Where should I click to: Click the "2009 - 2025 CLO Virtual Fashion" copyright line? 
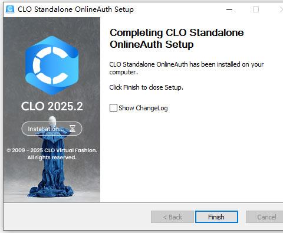point(52,150)
